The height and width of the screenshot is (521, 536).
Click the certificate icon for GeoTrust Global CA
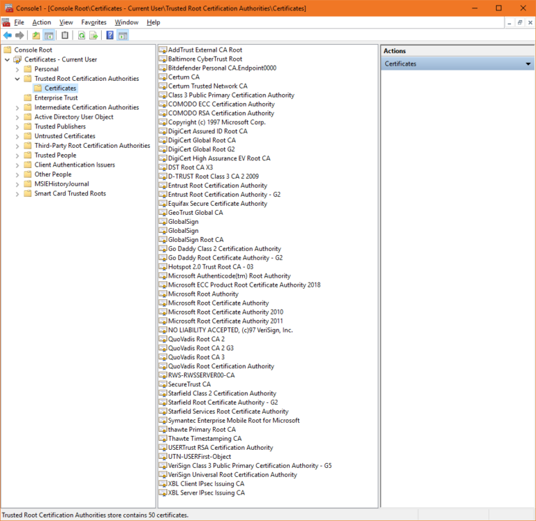pyautogui.click(x=163, y=213)
